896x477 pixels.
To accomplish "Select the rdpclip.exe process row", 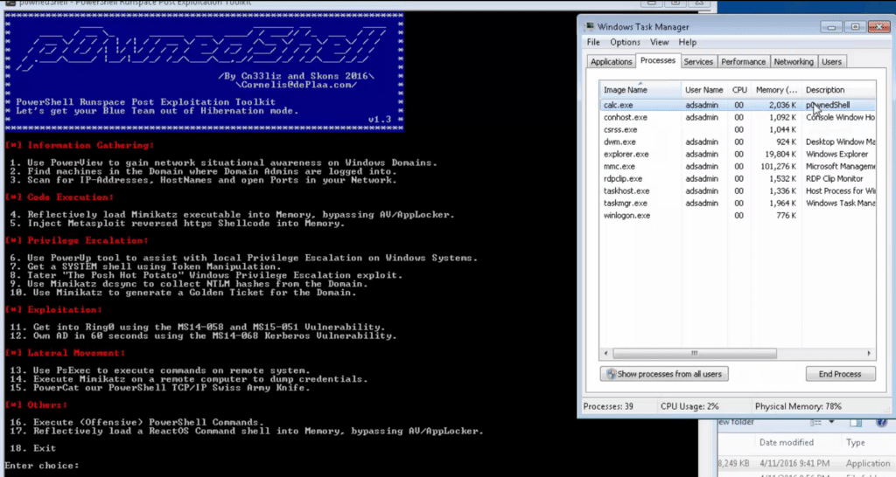I will coord(738,178).
